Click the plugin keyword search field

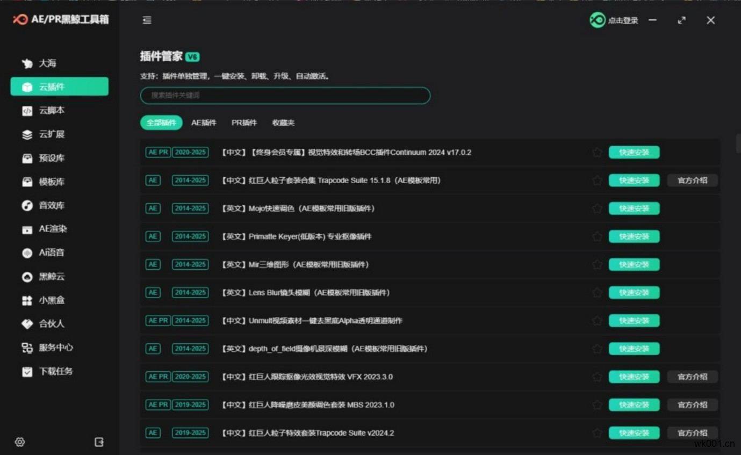pyautogui.click(x=285, y=96)
